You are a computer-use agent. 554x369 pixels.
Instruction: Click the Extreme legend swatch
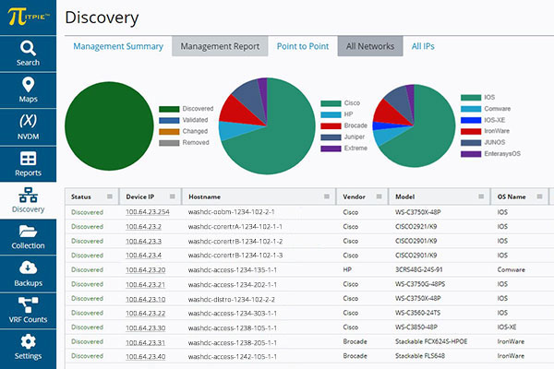pyautogui.click(x=331, y=149)
